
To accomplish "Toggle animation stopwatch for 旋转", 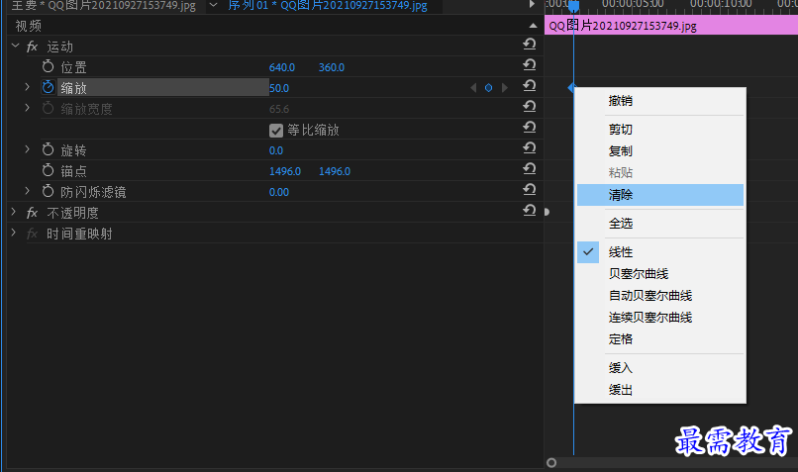I will click(x=48, y=150).
